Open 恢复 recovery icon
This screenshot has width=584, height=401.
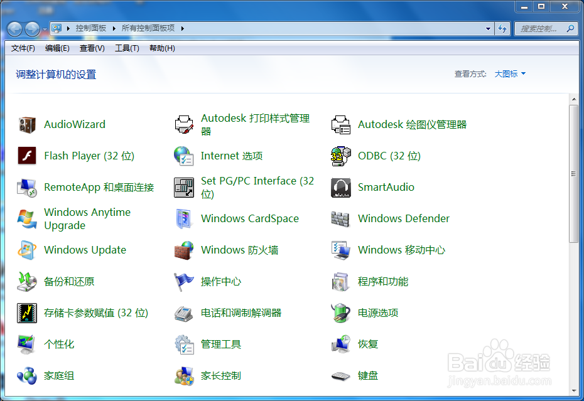click(x=341, y=345)
